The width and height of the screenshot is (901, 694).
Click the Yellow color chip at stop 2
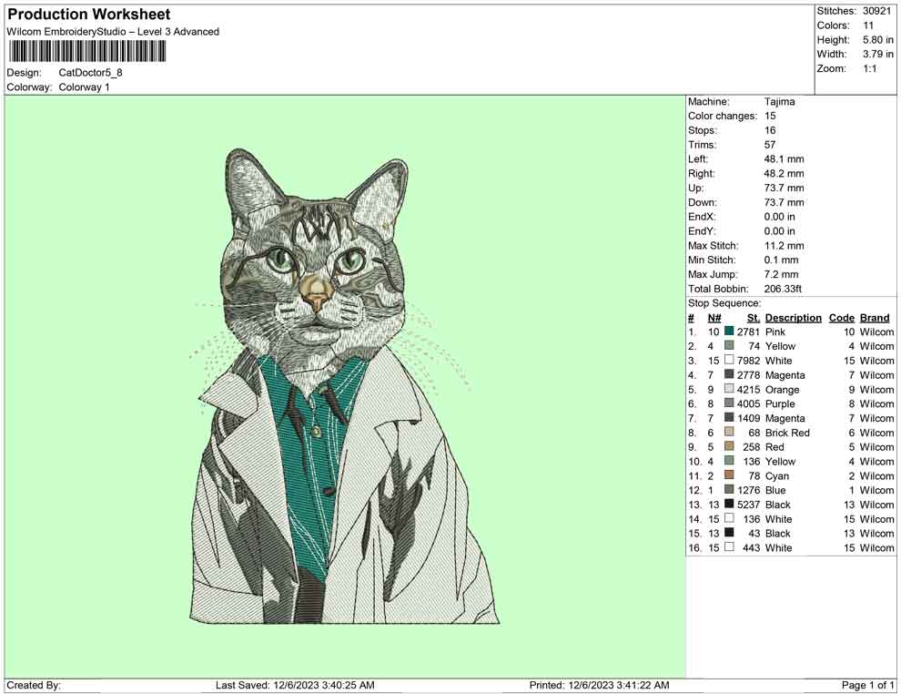pos(728,346)
